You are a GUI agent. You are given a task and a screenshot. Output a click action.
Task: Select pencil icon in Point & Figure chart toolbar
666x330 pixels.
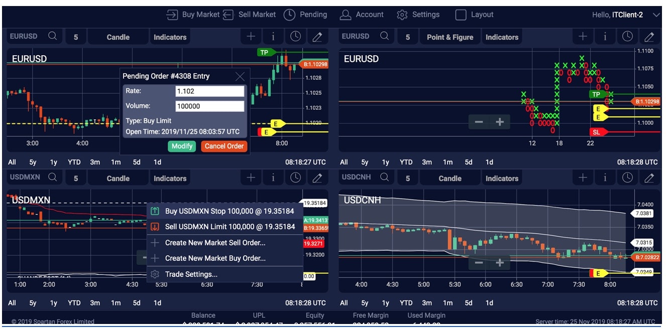[649, 37]
